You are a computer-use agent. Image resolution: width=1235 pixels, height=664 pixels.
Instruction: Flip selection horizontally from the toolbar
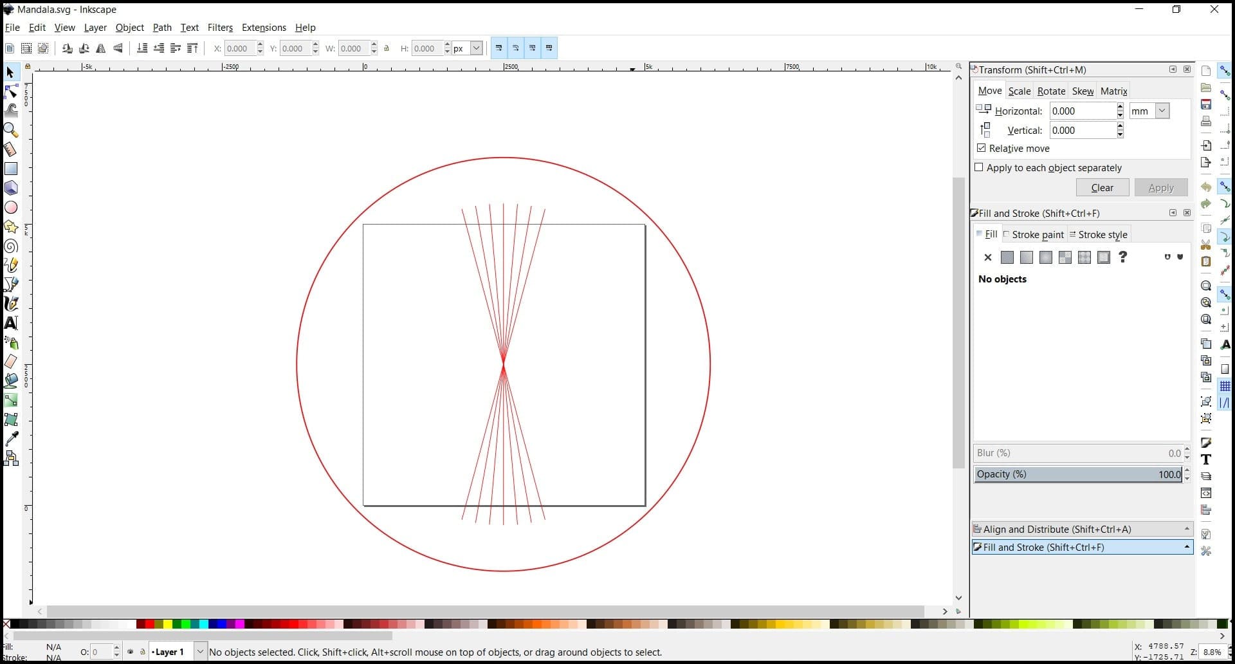[x=101, y=48]
